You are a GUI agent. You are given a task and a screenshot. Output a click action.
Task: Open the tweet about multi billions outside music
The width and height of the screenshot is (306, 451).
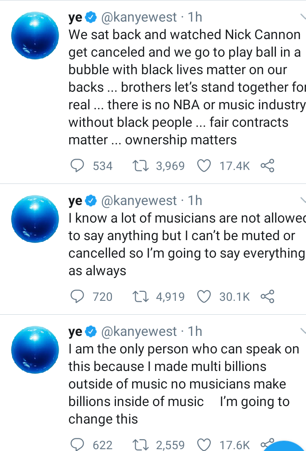click(180, 384)
